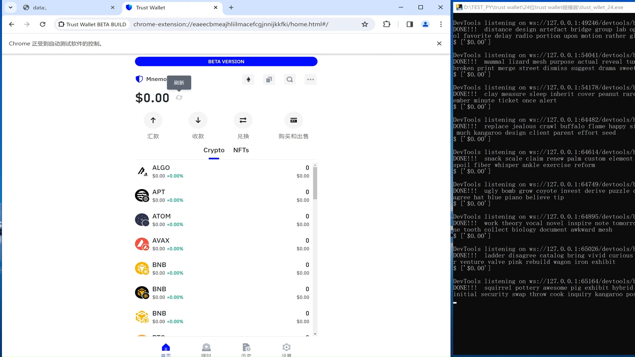Click the black-background BNB coin icon

point(142,293)
